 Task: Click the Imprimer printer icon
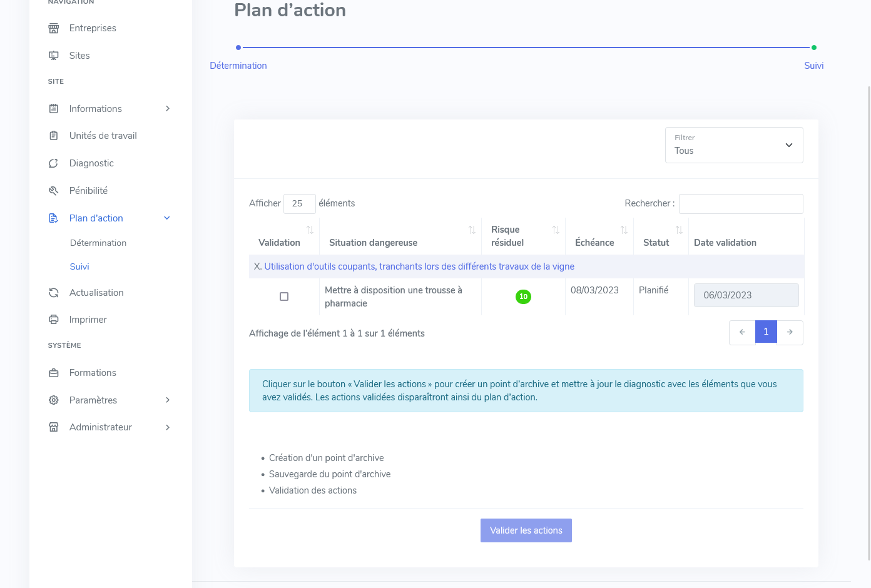coord(54,320)
